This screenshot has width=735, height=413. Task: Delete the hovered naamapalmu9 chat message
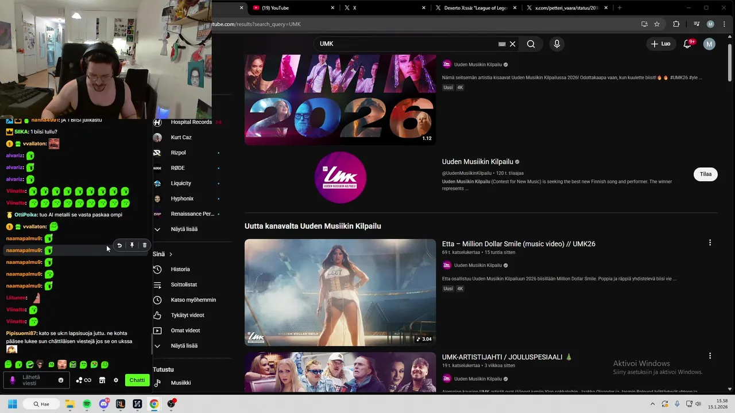point(145,245)
